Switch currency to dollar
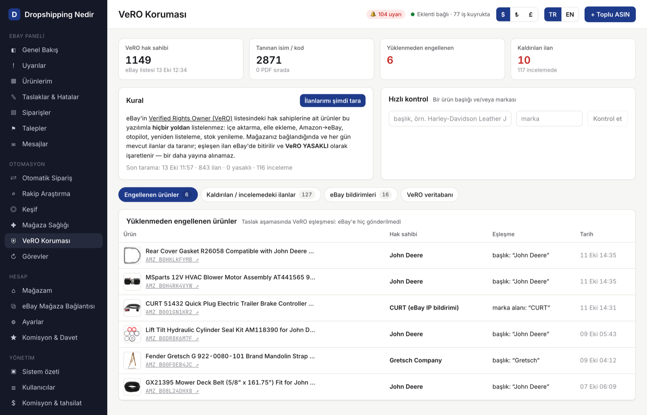The width and height of the screenshot is (647, 415). pos(503,15)
